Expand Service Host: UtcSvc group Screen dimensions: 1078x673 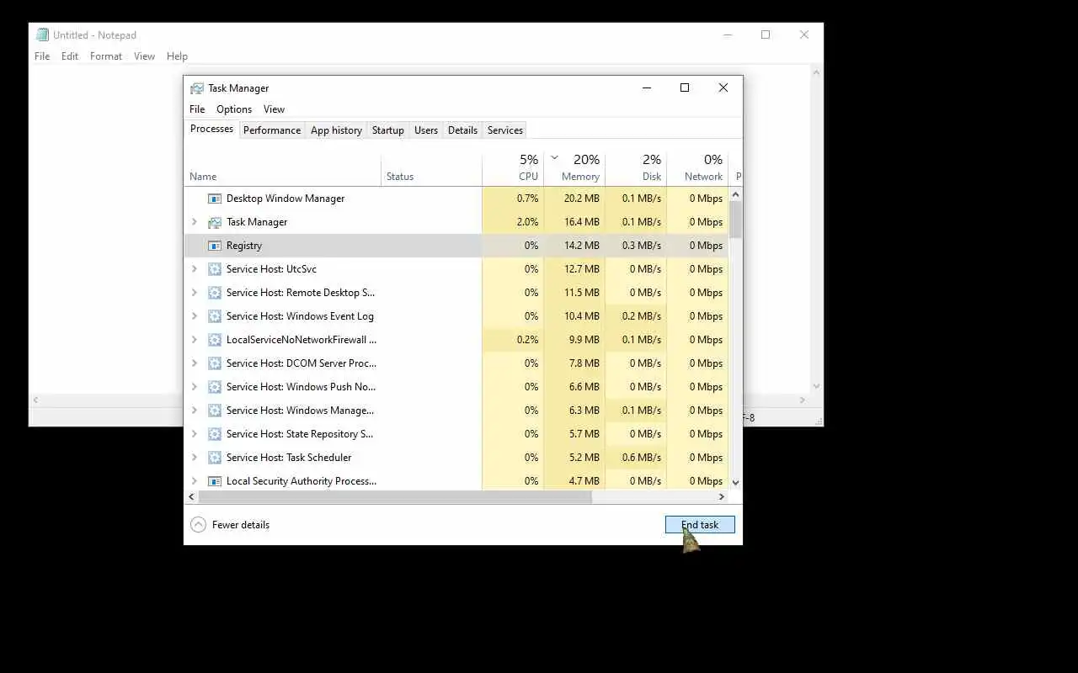pos(195,269)
